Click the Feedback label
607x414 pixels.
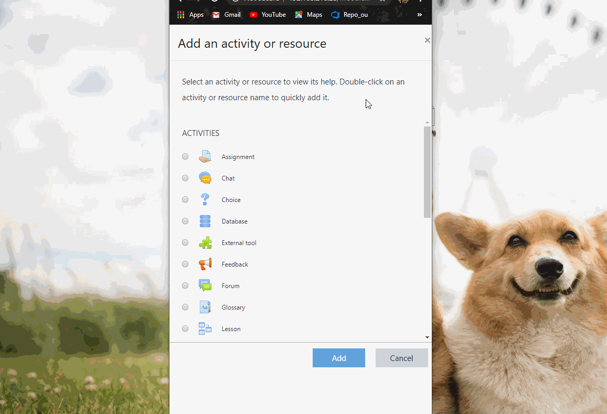click(235, 264)
